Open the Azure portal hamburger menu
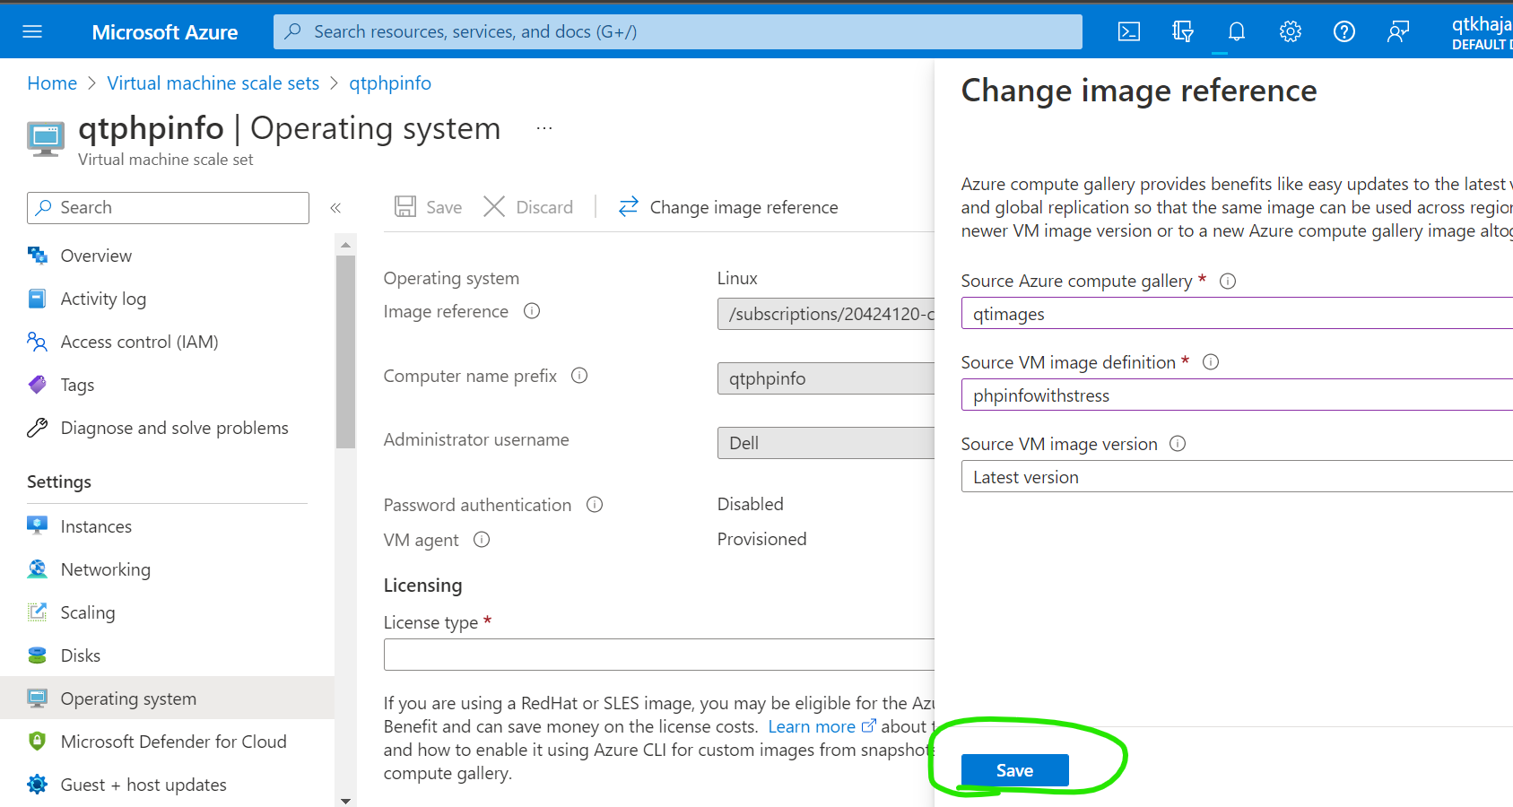 coord(32,31)
